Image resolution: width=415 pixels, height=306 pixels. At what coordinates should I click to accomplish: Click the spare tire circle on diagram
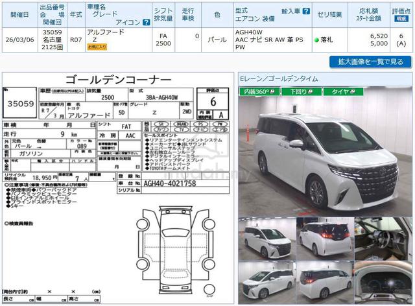pyautogui.click(x=209, y=290)
